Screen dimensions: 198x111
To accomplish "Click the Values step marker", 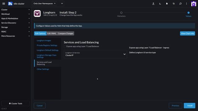I will [x=188, y=13].
